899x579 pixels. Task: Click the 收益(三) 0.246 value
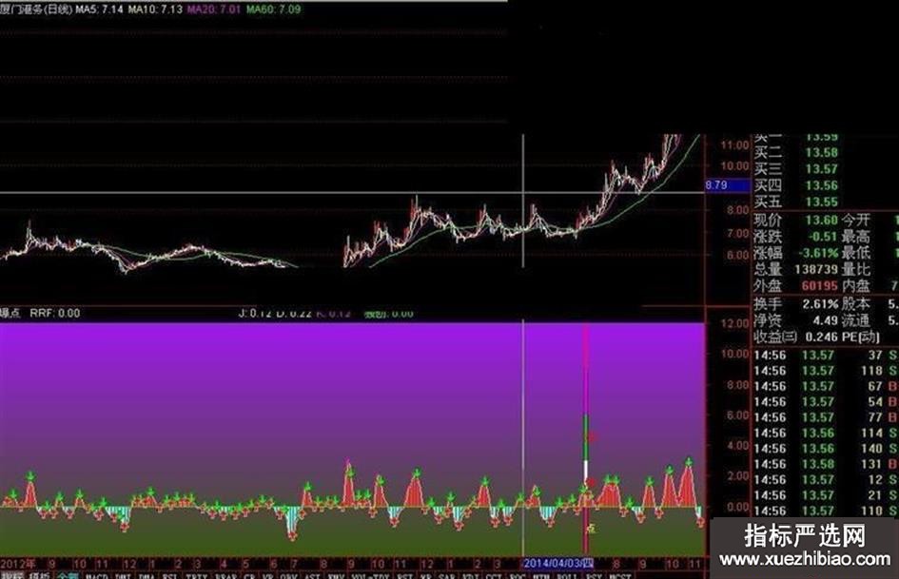point(822,338)
